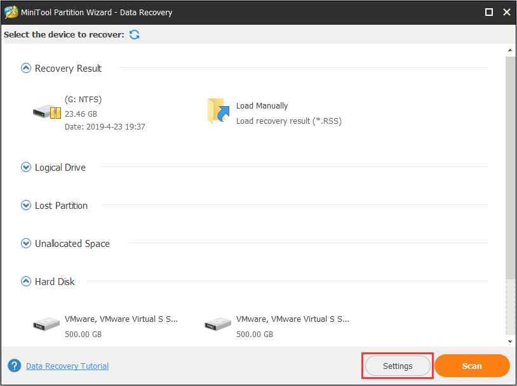Click the MiniTool Partition Wizard app icon
The width and height of the screenshot is (517, 386).
(11, 12)
